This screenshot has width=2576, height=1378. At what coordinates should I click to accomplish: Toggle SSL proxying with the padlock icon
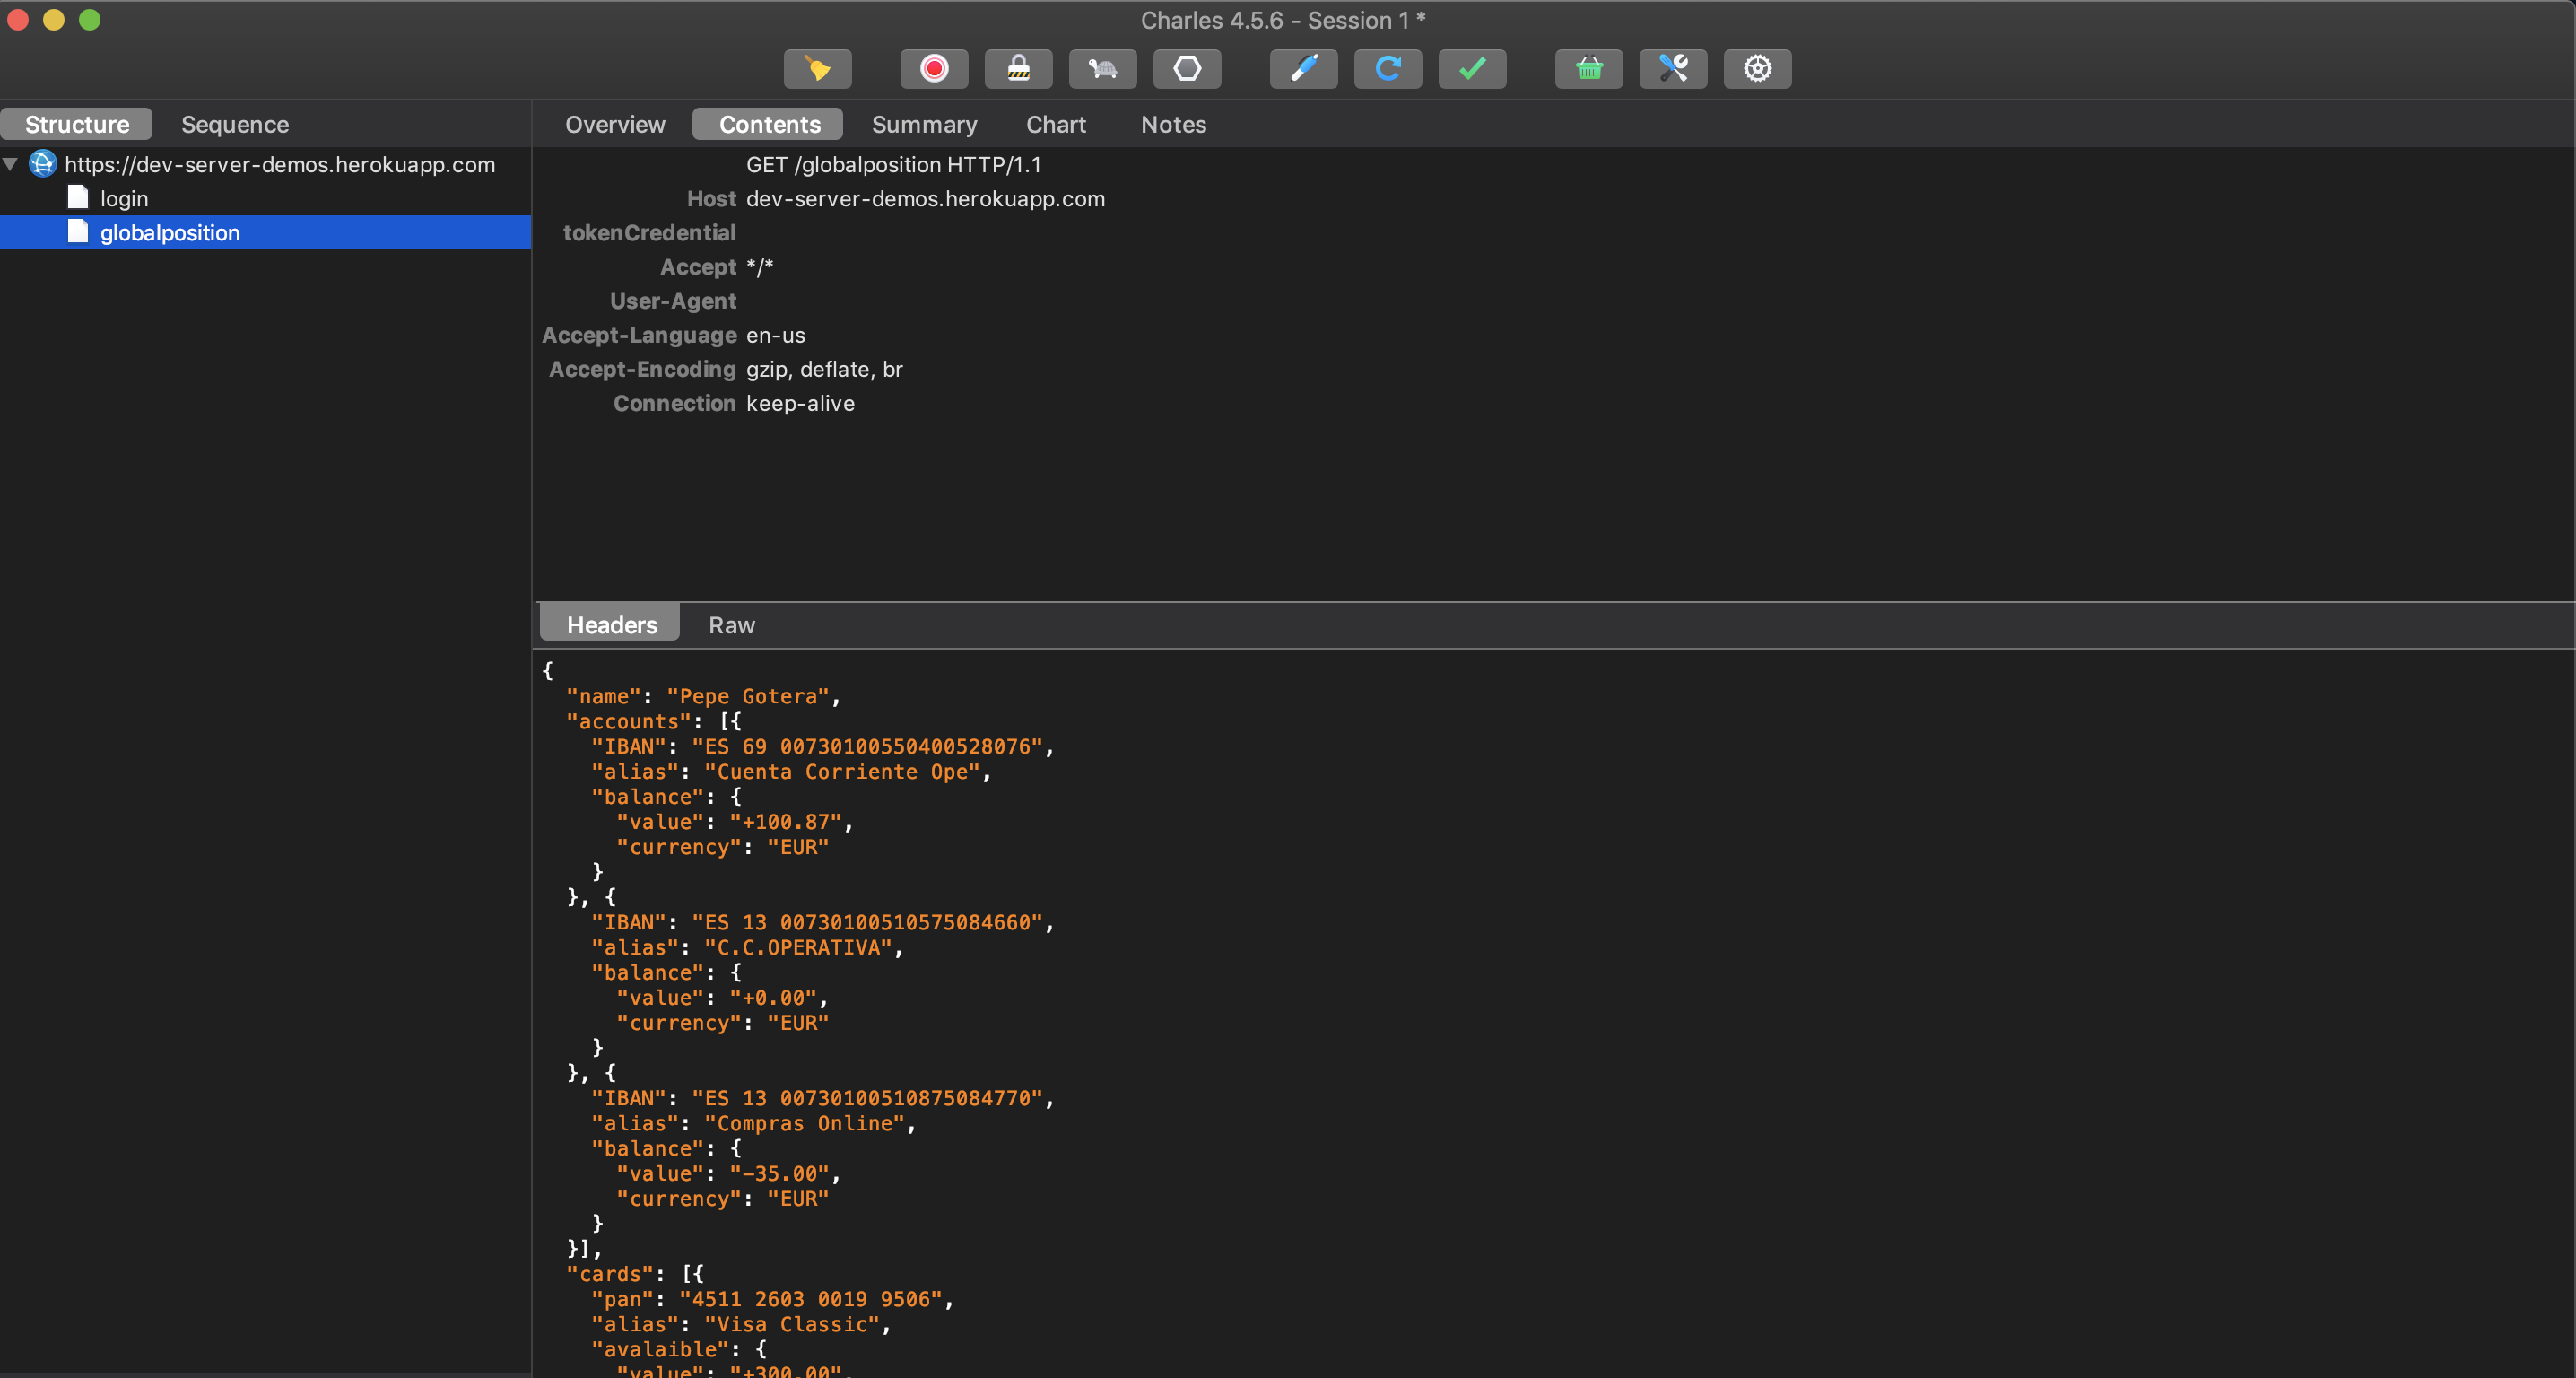tap(1018, 69)
